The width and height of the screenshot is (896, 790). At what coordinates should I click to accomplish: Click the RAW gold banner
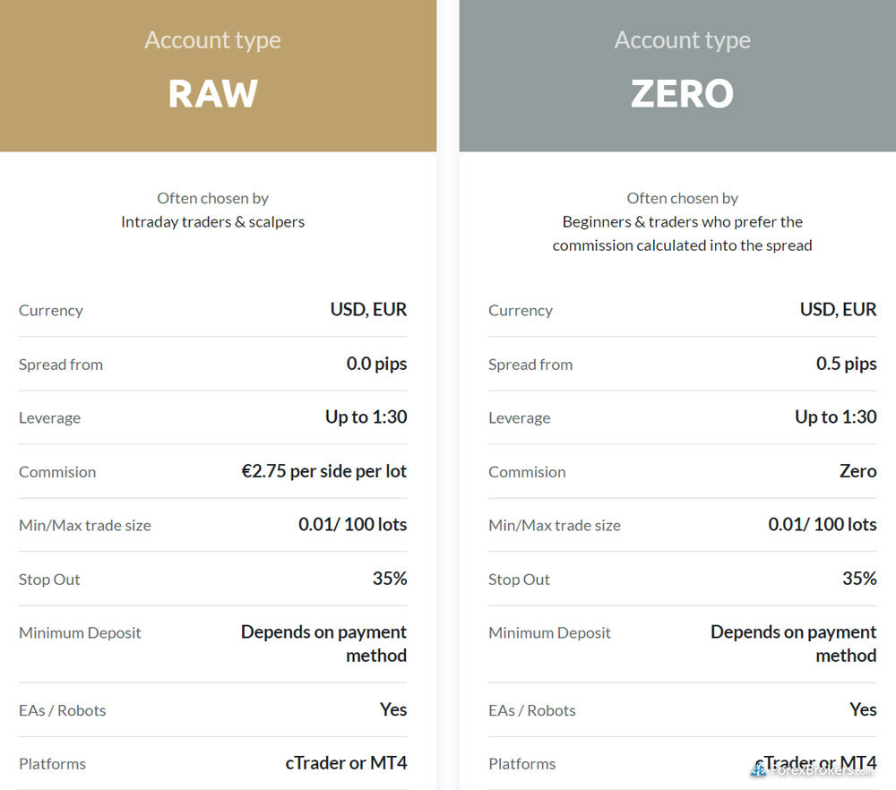pyautogui.click(x=218, y=75)
